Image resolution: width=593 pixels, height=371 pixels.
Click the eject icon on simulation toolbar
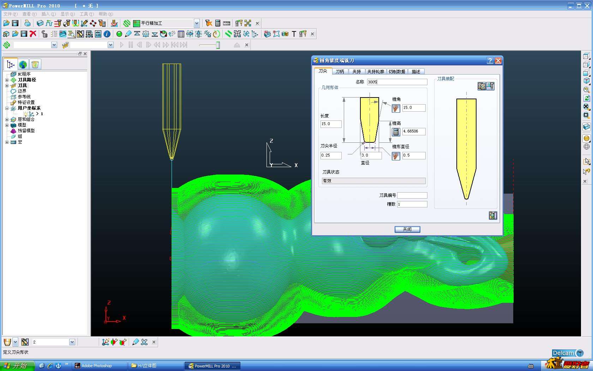pyautogui.click(x=237, y=45)
